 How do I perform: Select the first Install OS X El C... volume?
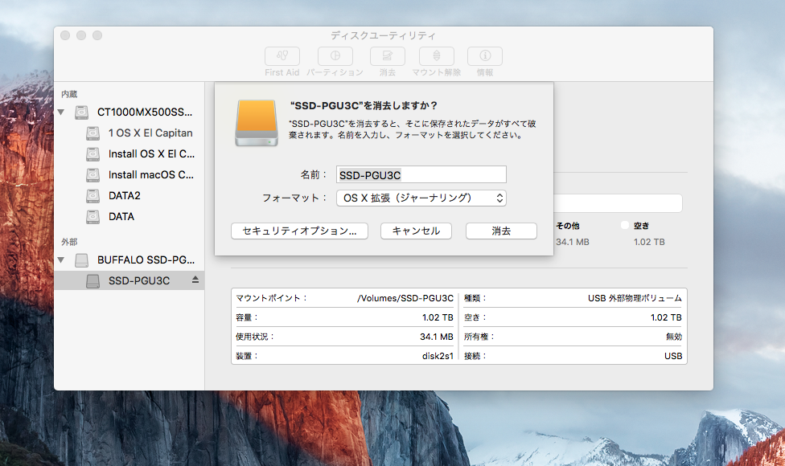click(x=150, y=153)
